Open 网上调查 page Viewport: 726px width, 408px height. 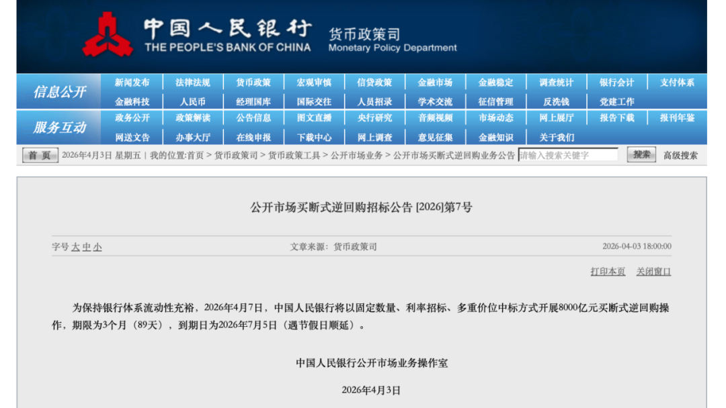[x=374, y=138]
